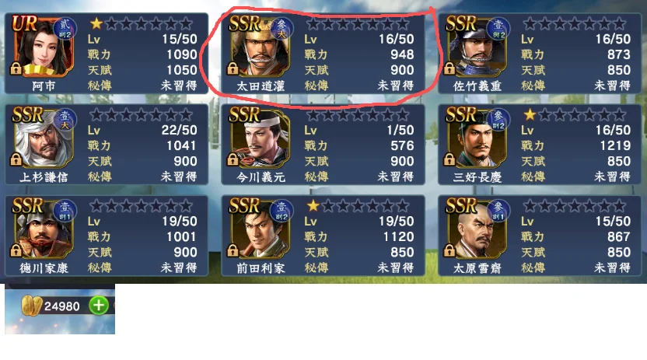Open the 佐竹義重 portrait
The height and width of the screenshot is (360, 647).
point(477,46)
